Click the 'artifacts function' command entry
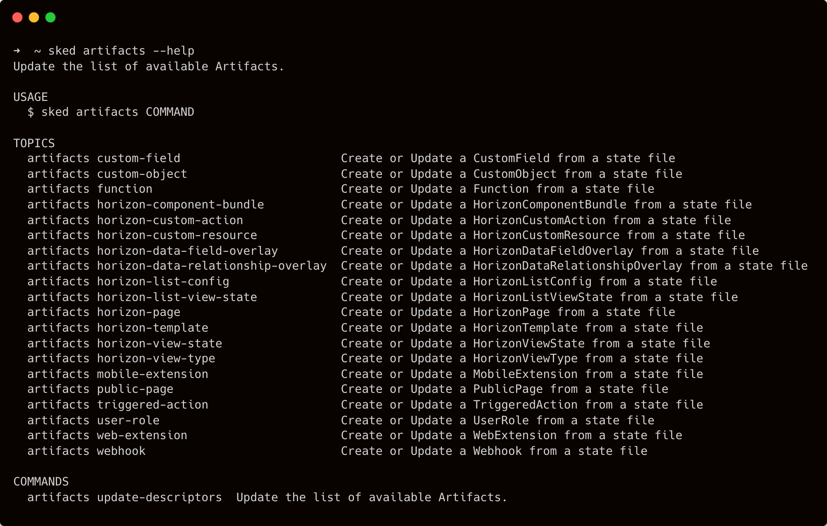Screen dimensions: 827x526 [x=89, y=189]
